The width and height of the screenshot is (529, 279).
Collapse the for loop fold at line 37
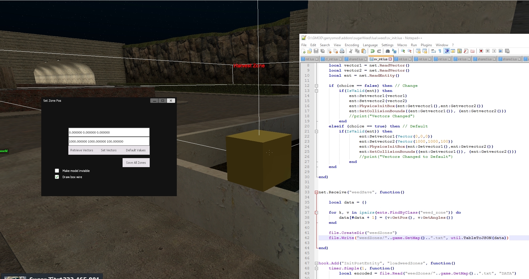click(317, 212)
